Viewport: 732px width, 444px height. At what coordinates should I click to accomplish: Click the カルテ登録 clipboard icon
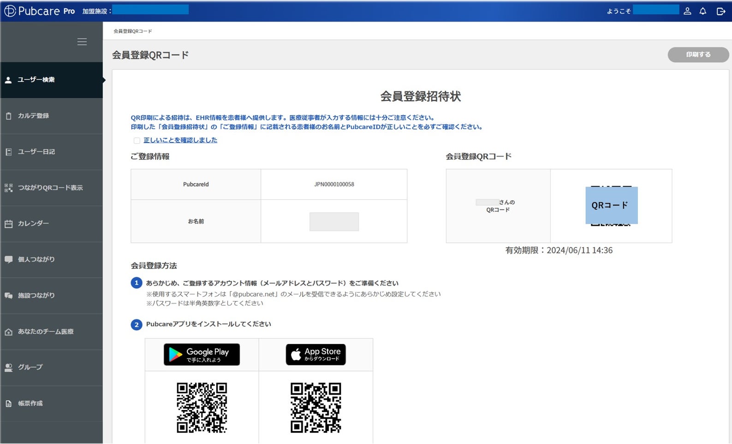tap(8, 116)
